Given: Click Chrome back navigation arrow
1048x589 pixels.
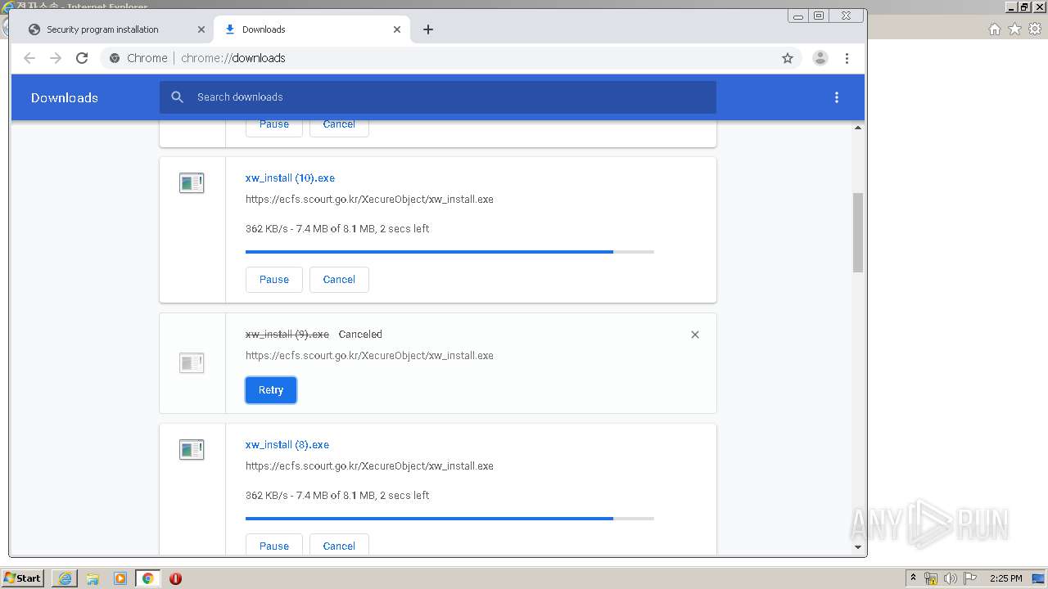Looking at the screenshot, I should (x=29, y=58).
